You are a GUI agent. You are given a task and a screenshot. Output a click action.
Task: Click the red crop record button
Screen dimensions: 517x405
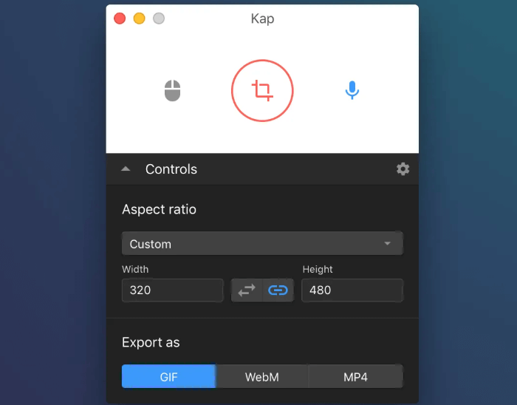click(x=262, y=91)
